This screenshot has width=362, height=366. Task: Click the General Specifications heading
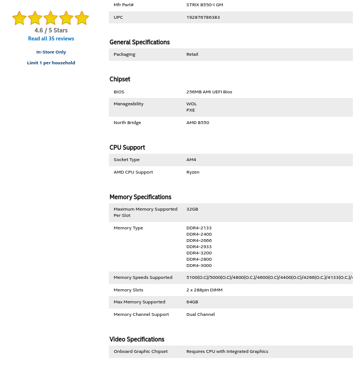coord(139,42)
